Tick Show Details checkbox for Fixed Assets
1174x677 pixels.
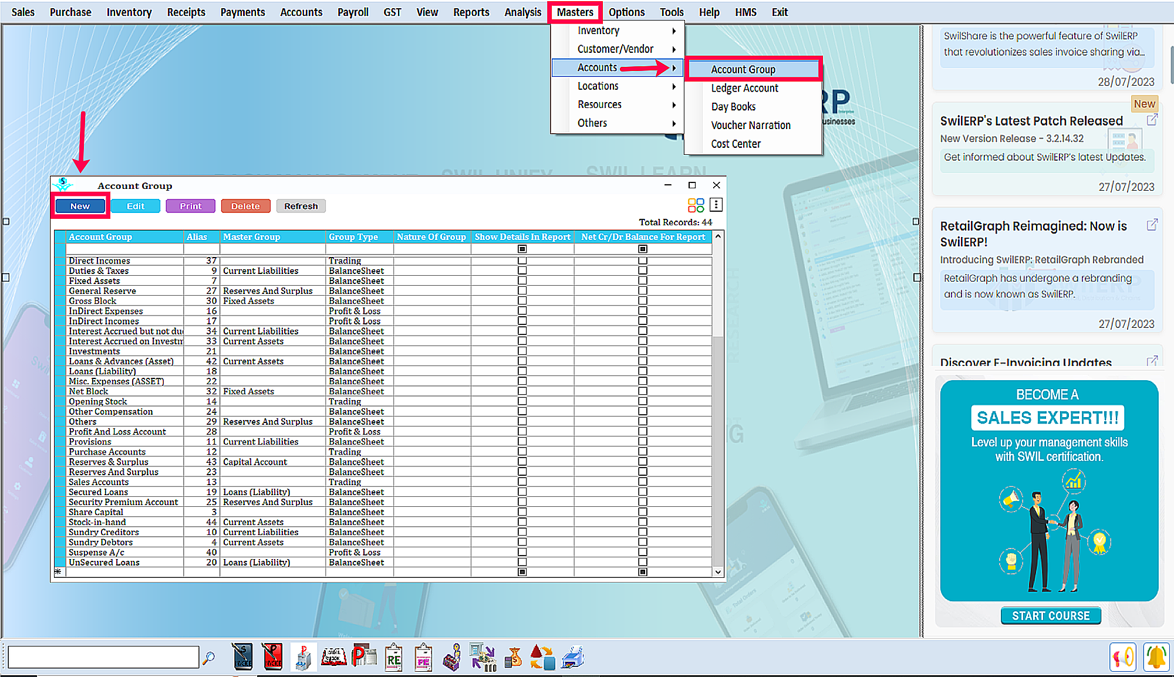(522, 280)
